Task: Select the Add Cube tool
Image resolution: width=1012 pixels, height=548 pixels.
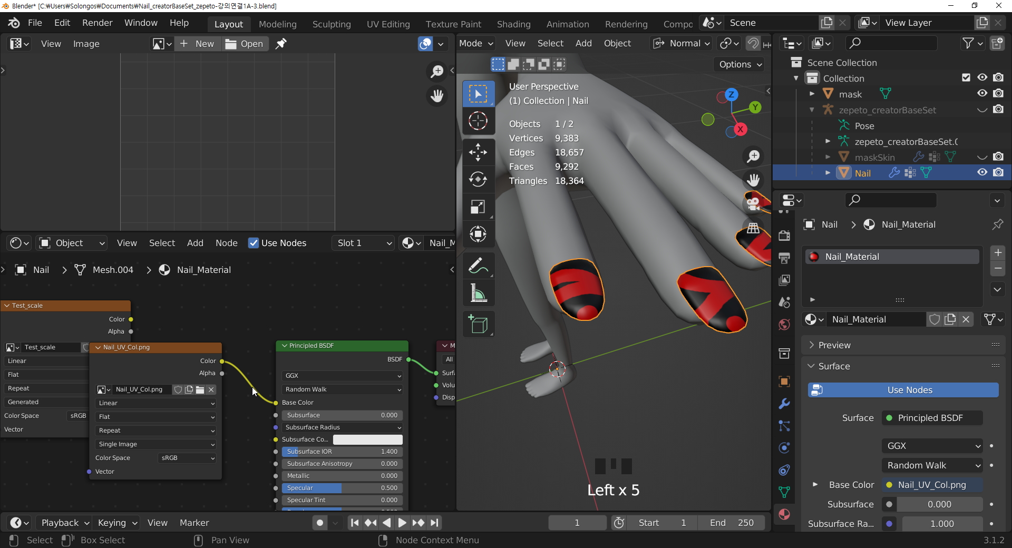Action: (478, 324)
